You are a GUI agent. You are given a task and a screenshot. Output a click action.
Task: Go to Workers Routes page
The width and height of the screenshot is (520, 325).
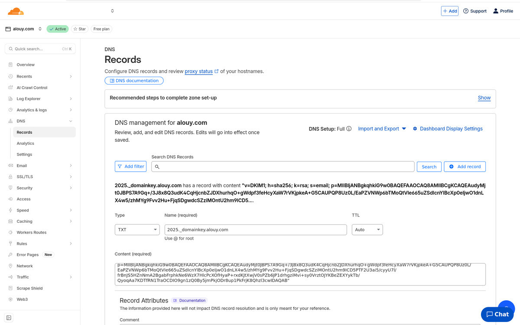click(x=31, y=233)
